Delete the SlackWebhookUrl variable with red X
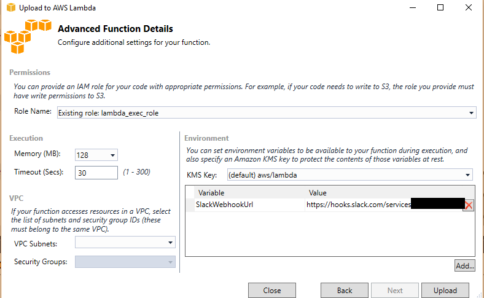484x298 pixels. click(x=469, y=205)
